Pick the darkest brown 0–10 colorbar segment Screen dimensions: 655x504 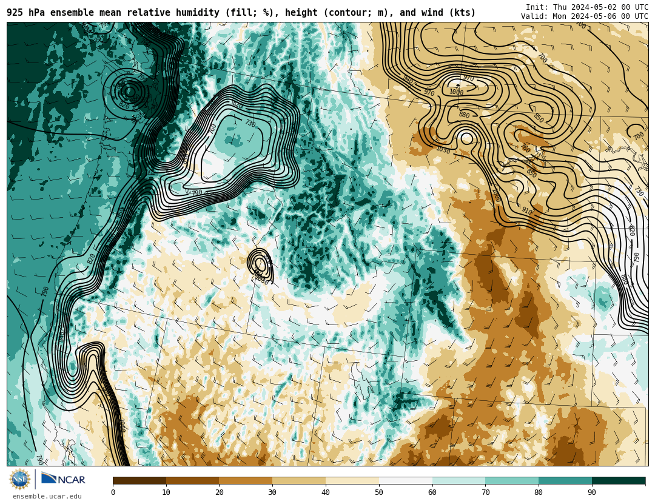point(139,480)
